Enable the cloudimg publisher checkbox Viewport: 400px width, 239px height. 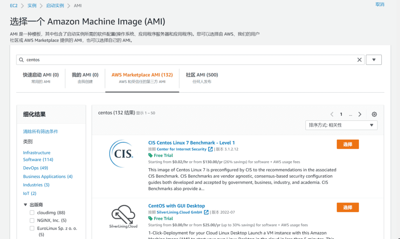pos(32,212)
